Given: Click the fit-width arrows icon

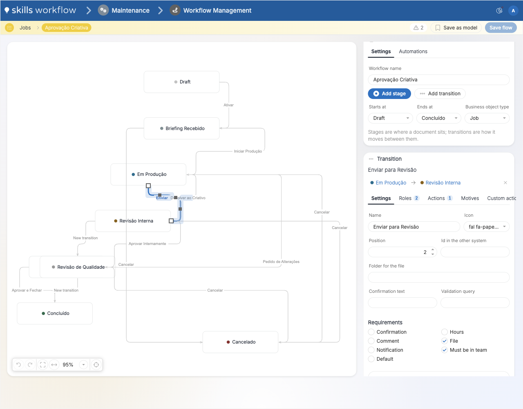Looking at the screenshot, I should pos(54,365).
